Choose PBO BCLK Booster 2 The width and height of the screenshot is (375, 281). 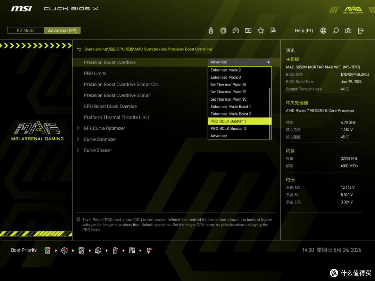coord(239,129)
